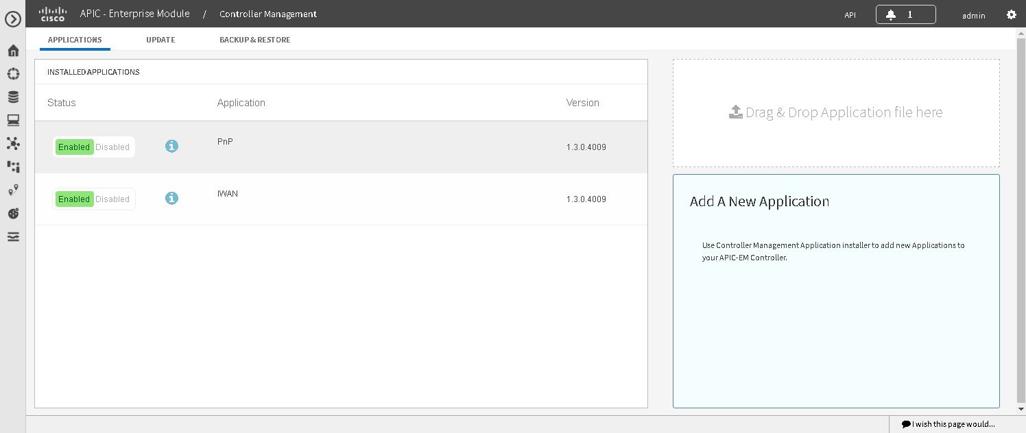Click the settings gear in the top bar
This screenshot has height=433, width=1026.
(1011, 14)
